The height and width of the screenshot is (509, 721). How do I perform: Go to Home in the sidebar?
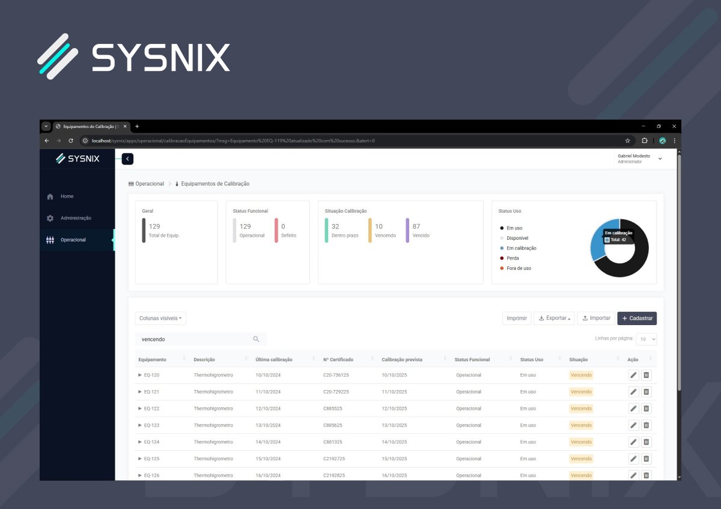point(67,197)
